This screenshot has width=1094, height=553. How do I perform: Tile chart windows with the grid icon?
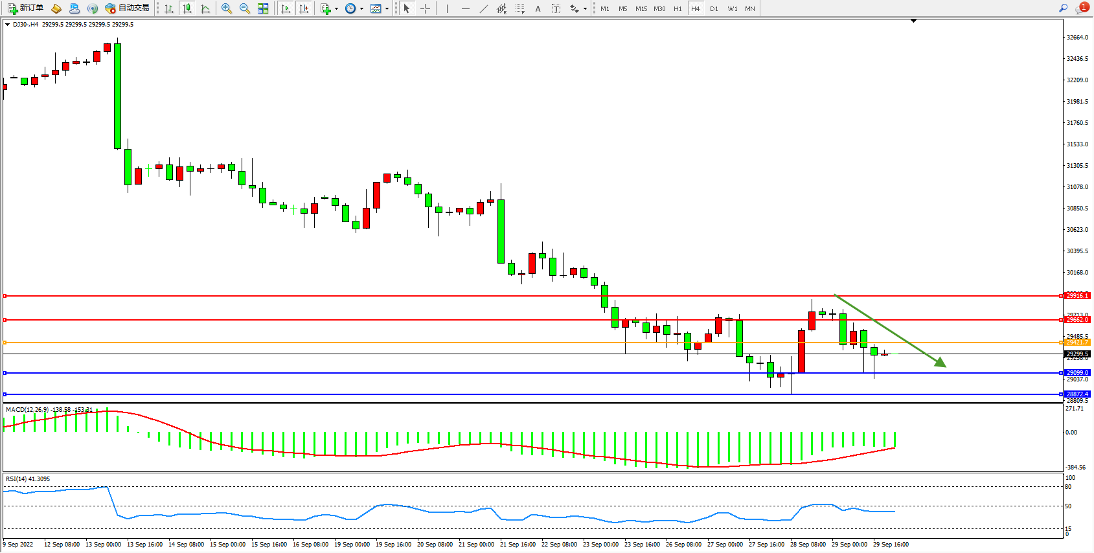tap(263, 8)
